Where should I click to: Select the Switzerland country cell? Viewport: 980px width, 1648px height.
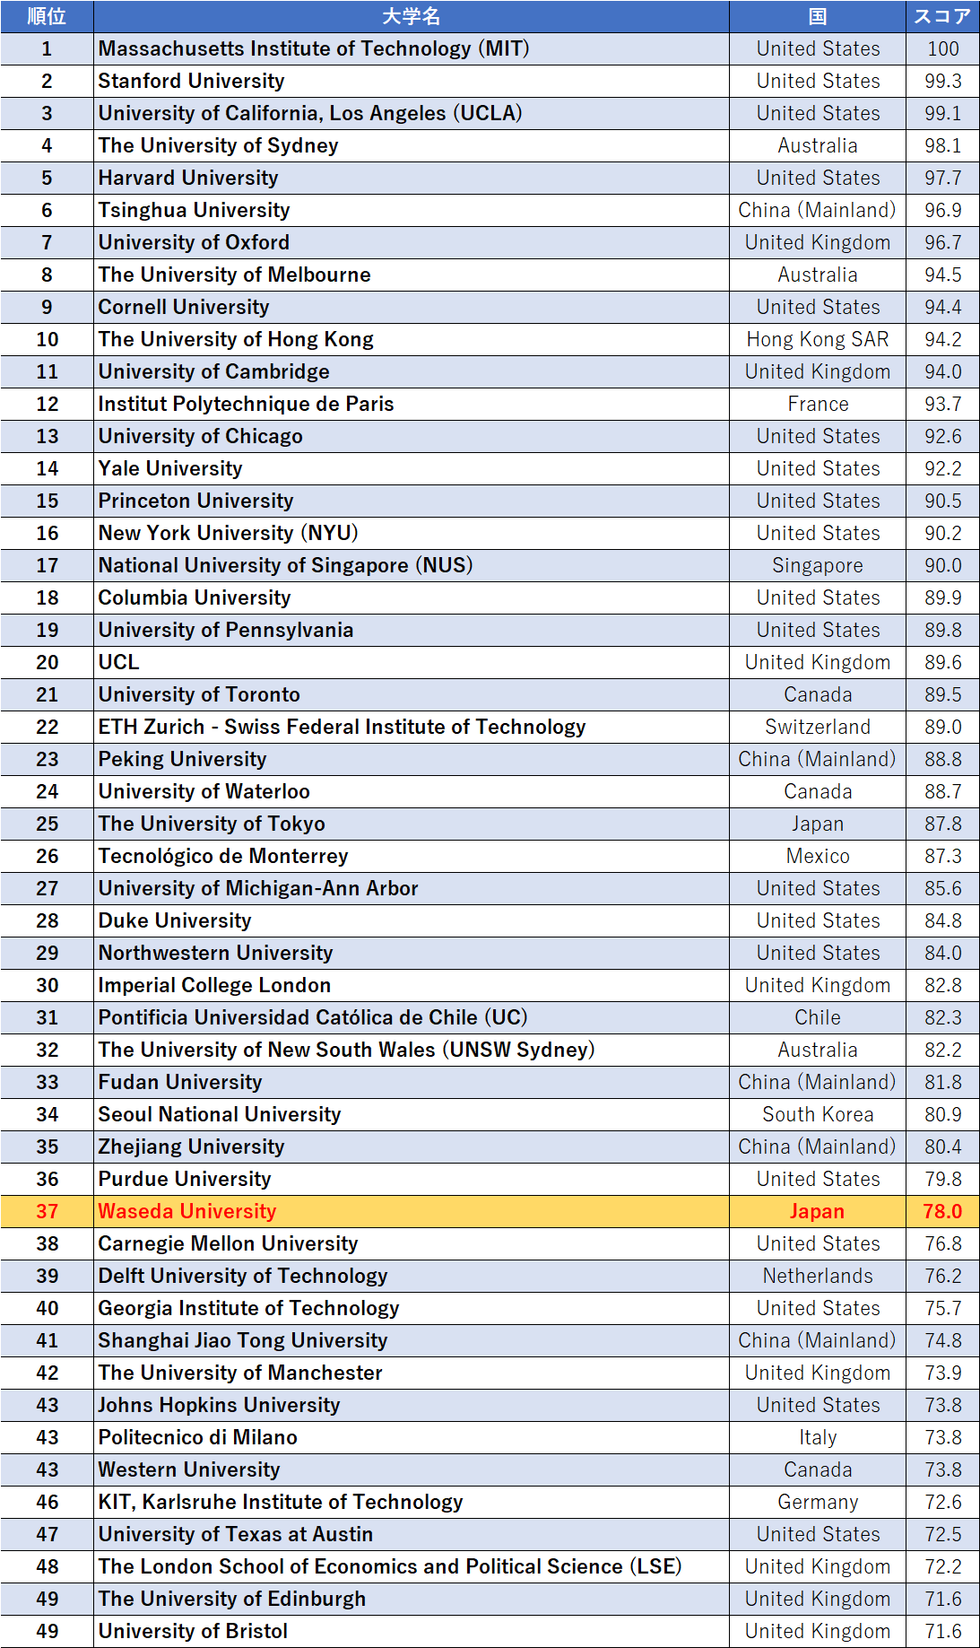[818, 727]
